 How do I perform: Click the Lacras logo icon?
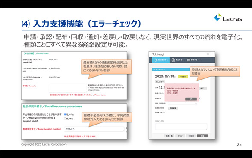tap(217, 17)
